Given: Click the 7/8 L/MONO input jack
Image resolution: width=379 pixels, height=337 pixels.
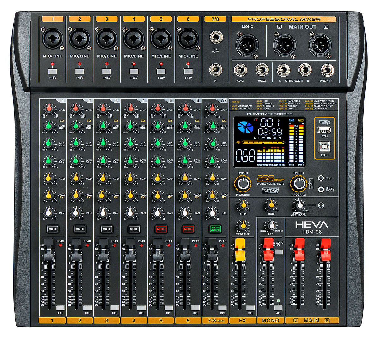Looking at the screenshot, I should tap(215, 37).
